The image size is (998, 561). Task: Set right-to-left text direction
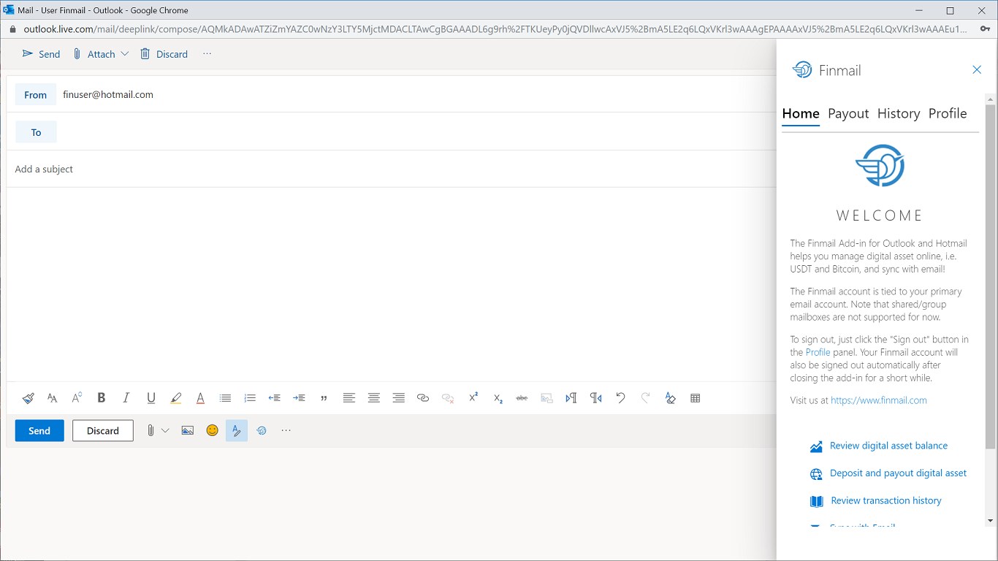(x=596, y=398)
